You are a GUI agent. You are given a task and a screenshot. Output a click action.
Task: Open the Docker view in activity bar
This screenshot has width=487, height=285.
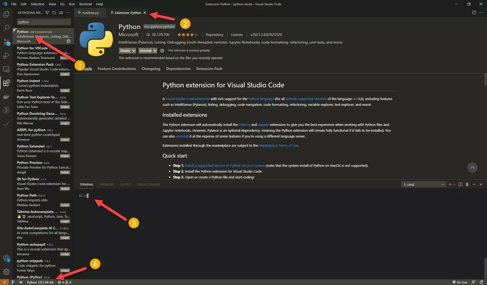6,97
